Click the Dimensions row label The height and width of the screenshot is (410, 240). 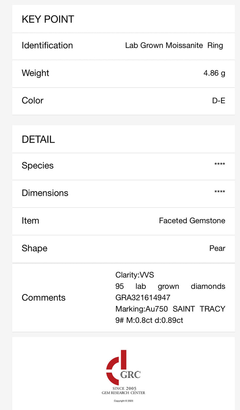[45, 193]
